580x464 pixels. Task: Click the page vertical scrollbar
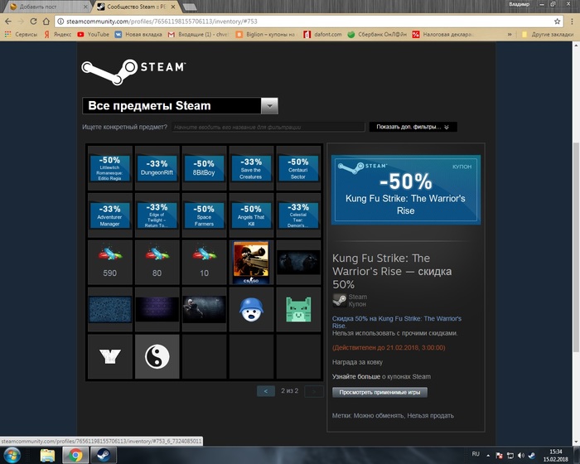tap(576, 247)
